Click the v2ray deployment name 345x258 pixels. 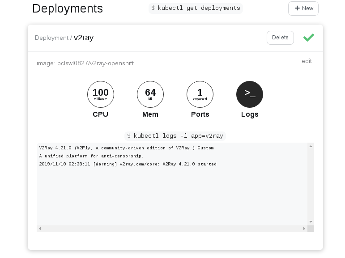tap(84, 38)
